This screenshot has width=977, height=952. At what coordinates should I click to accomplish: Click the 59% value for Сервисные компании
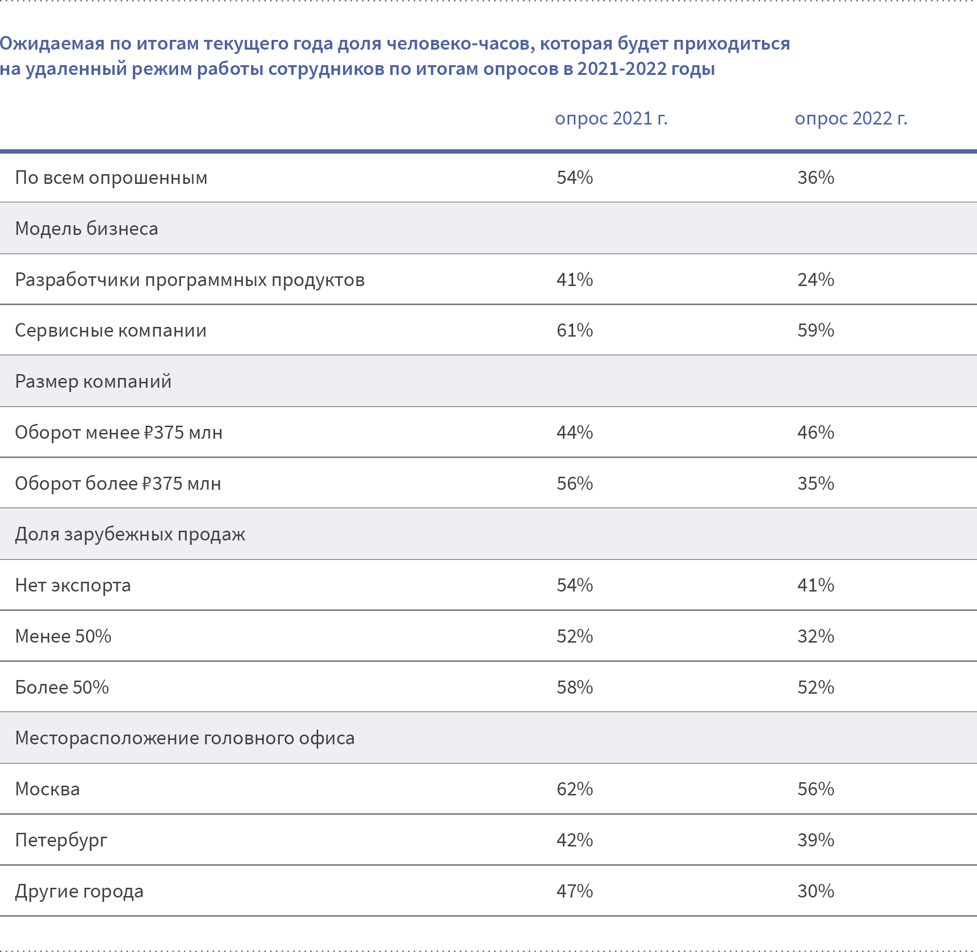tap(815, 330)
